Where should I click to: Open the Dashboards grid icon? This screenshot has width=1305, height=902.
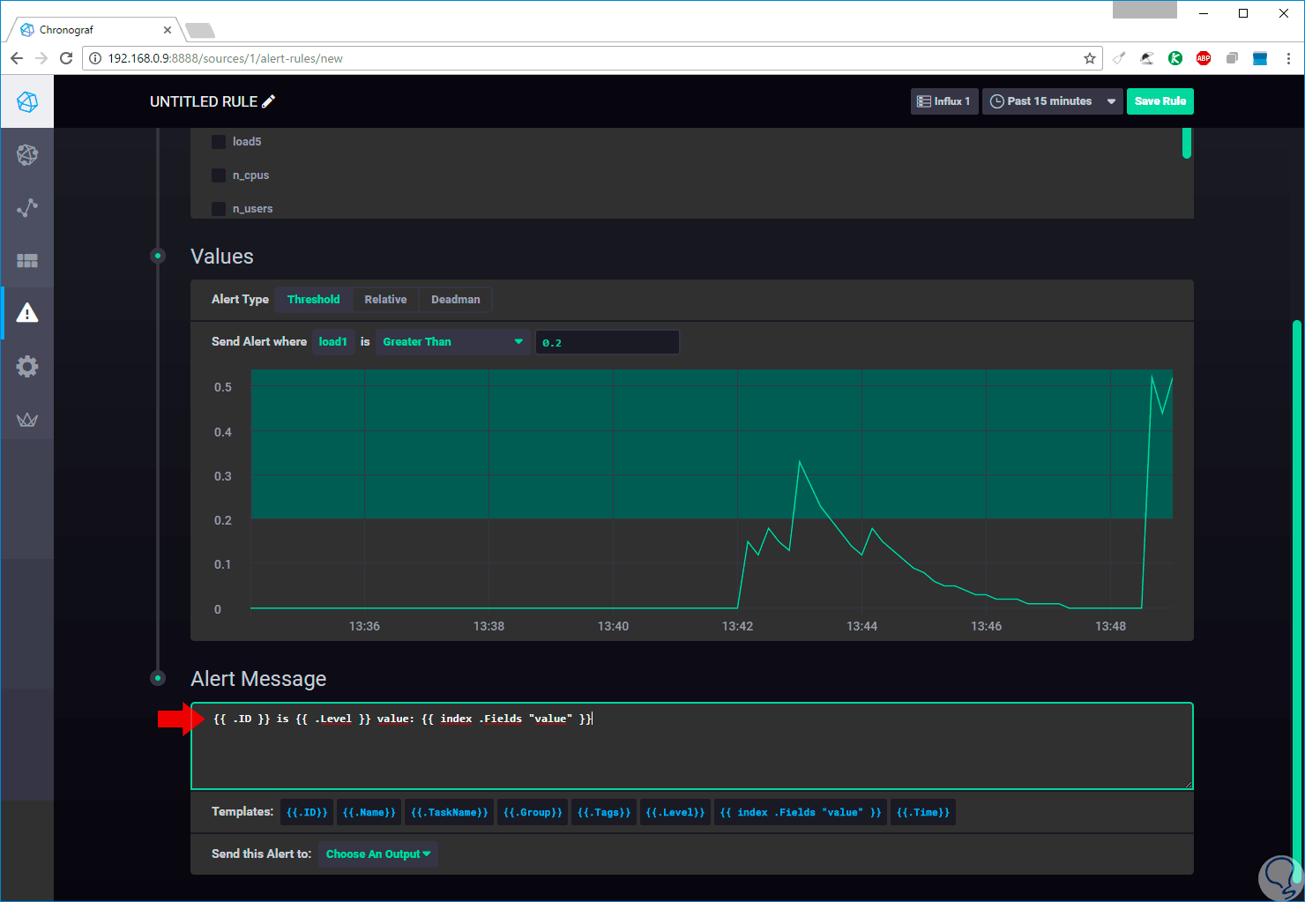click(x=27, y=261)
